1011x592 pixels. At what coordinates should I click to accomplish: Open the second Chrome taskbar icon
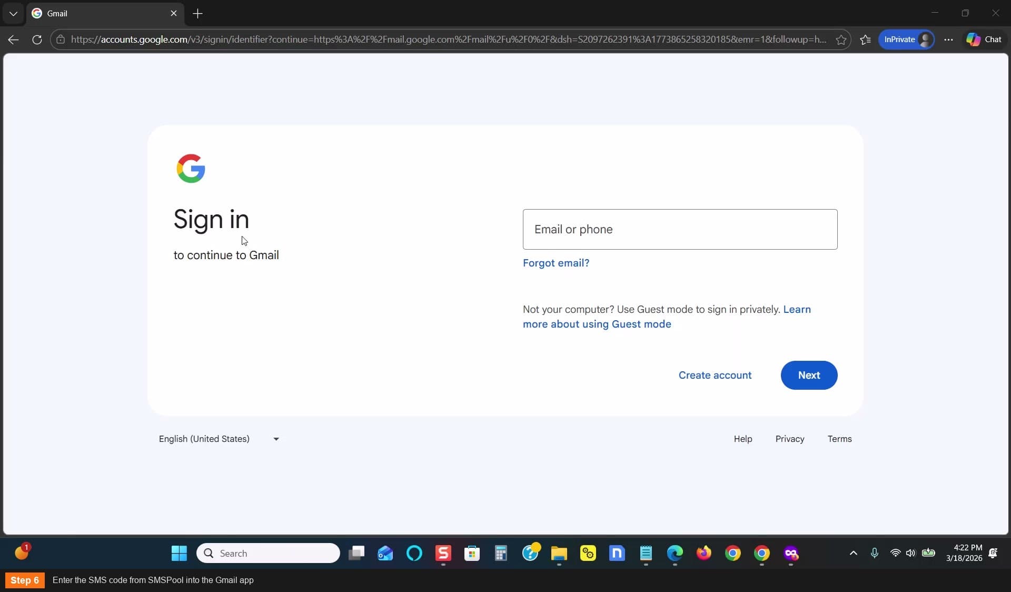pyautogui.click(x=762, y=553)
